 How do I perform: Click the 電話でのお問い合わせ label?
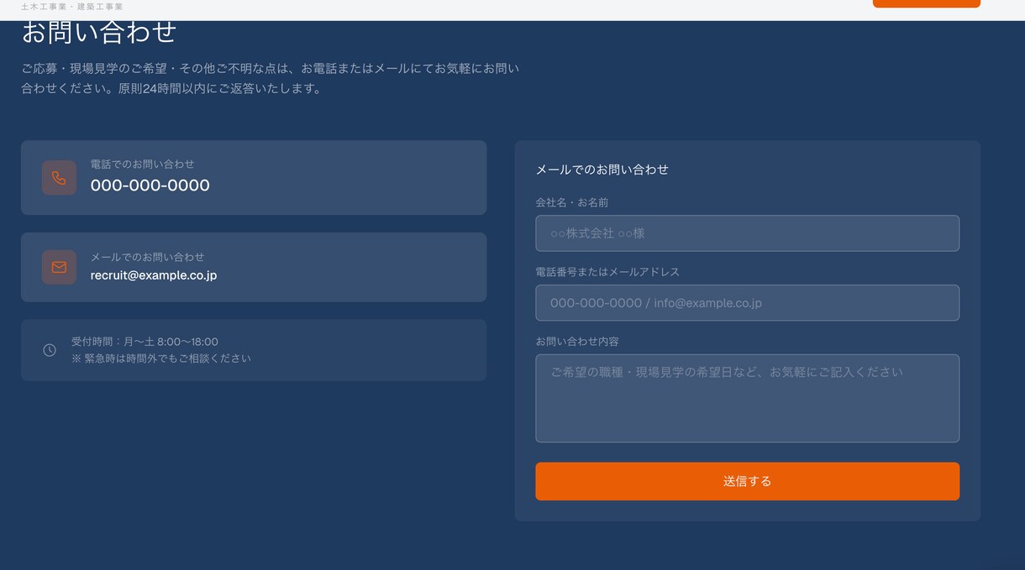pos(143,164)
